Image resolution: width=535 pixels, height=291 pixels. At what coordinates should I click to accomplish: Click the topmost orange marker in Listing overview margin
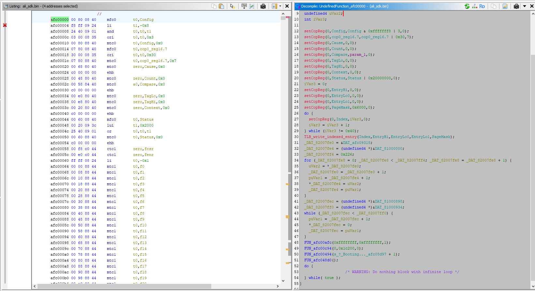[288, 184]
